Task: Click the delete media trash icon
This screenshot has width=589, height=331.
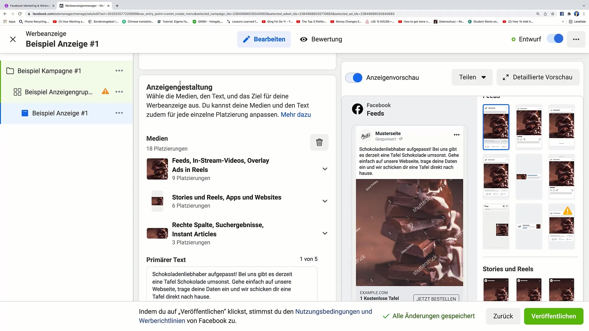Action: click(x=319, y=142)
